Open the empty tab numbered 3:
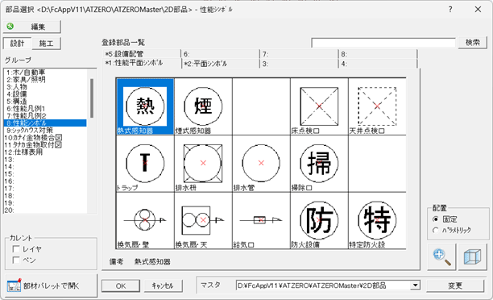The height and width of the screenshot is (300, 493). [x=299, y=64]
